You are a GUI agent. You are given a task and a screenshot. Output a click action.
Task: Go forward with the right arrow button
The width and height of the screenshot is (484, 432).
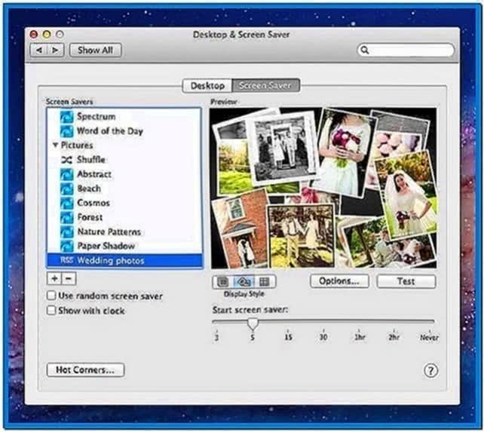click(x=56, y=50)
